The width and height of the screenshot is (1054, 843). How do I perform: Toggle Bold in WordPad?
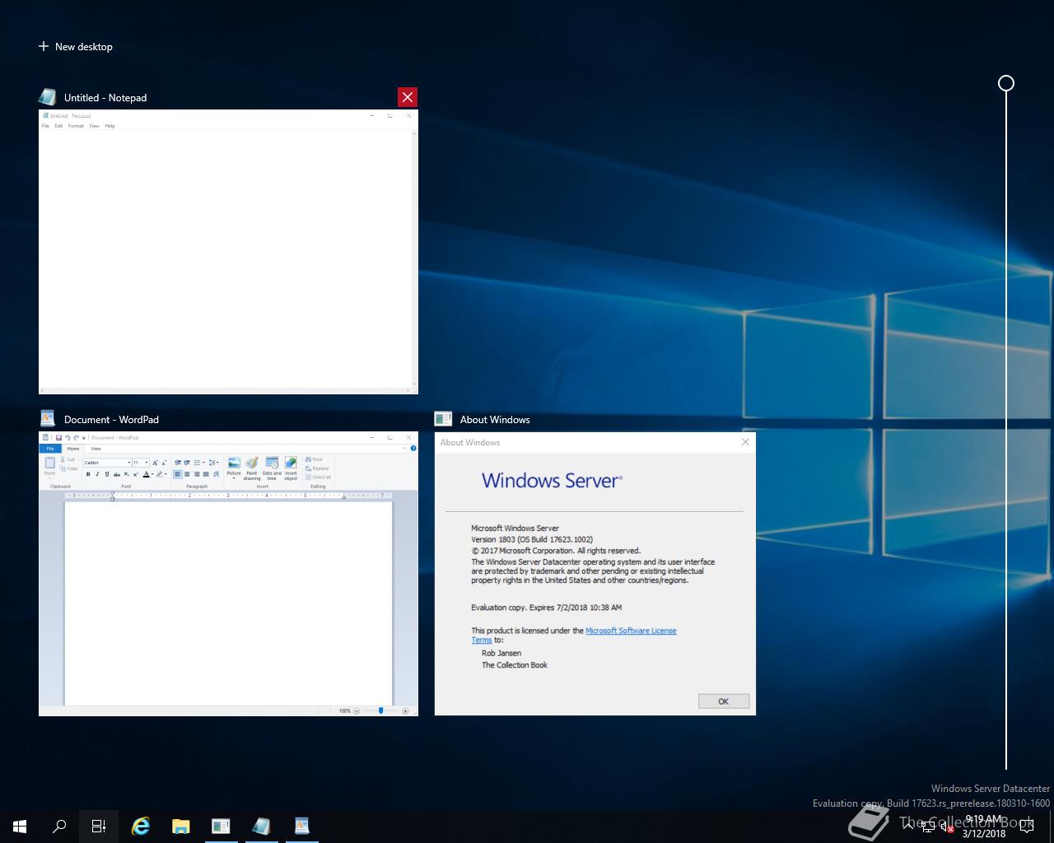[x=88, y=474]
